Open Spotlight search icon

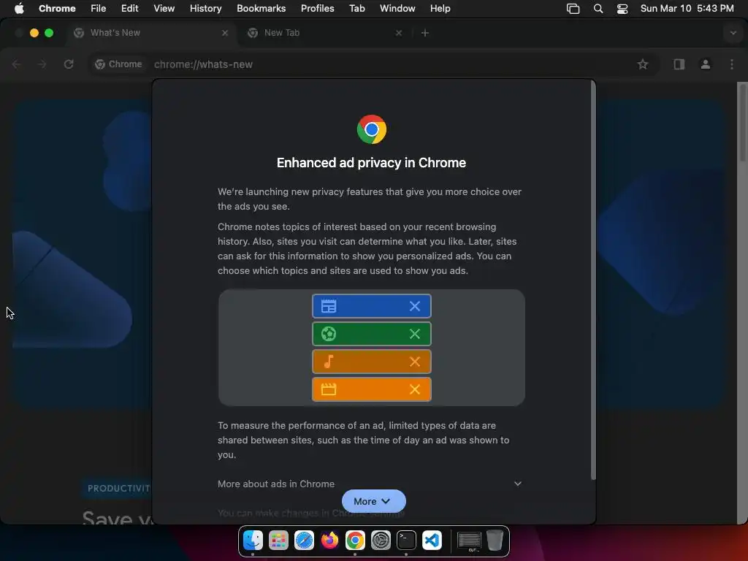coord(598,9)
